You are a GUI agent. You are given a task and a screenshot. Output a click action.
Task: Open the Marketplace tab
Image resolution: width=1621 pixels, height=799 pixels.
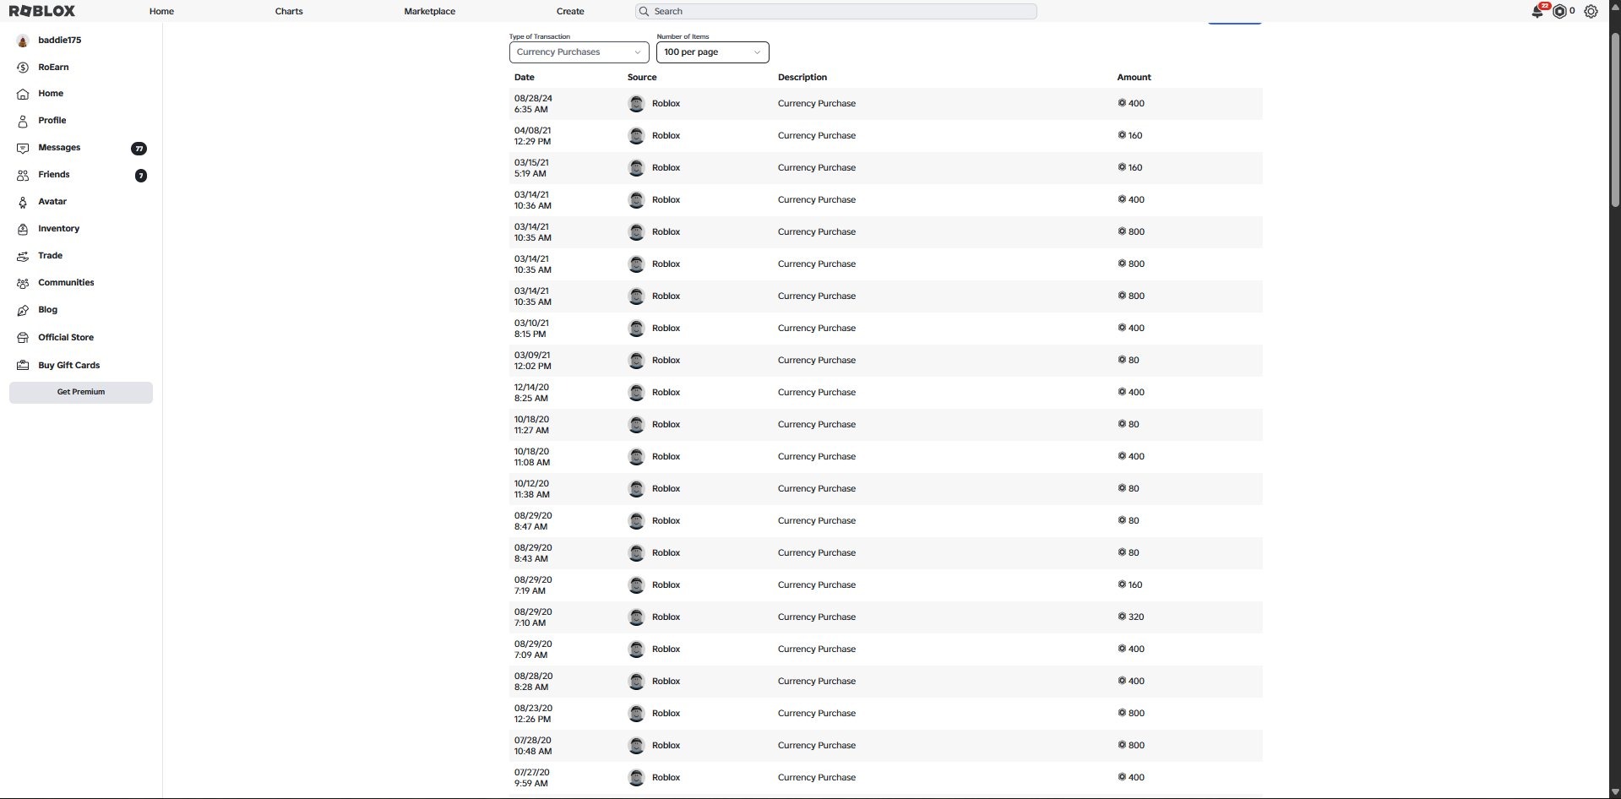coord(429,11)
